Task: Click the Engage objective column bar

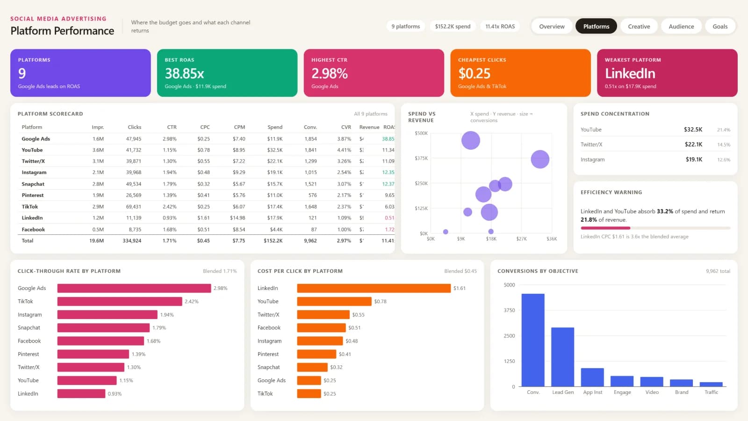Action: coord(622,381)
